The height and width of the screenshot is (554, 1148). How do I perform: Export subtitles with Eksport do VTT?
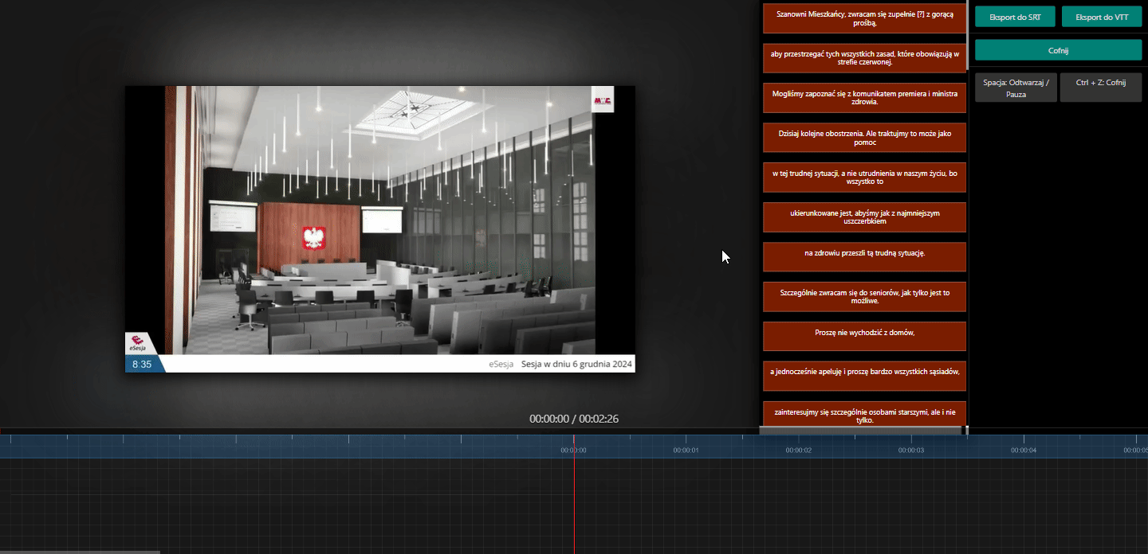[x=1102, y=17]
